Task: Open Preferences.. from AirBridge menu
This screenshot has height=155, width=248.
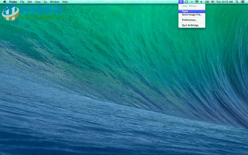Action: 192,20
